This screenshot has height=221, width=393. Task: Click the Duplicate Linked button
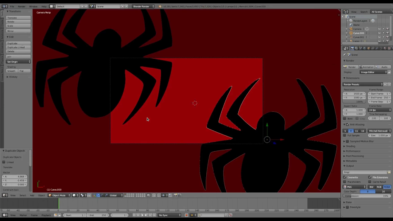[x=18, y=47]
